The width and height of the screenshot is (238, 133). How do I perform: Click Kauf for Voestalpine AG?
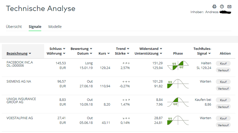[223, 118]
